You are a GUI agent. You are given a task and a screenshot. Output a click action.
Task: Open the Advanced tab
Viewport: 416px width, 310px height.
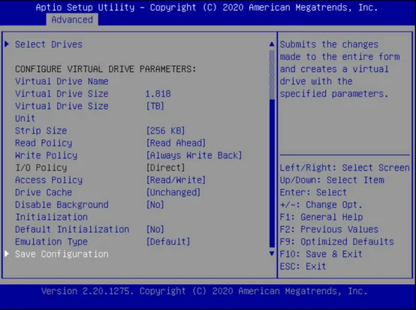(72, 20)
